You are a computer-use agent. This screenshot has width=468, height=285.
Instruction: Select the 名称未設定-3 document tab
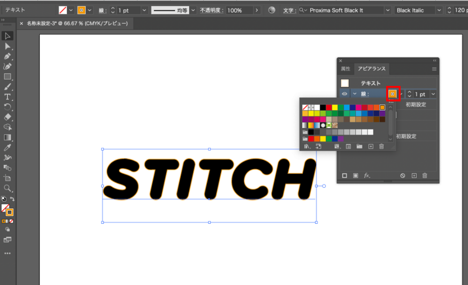pos(77,23)
